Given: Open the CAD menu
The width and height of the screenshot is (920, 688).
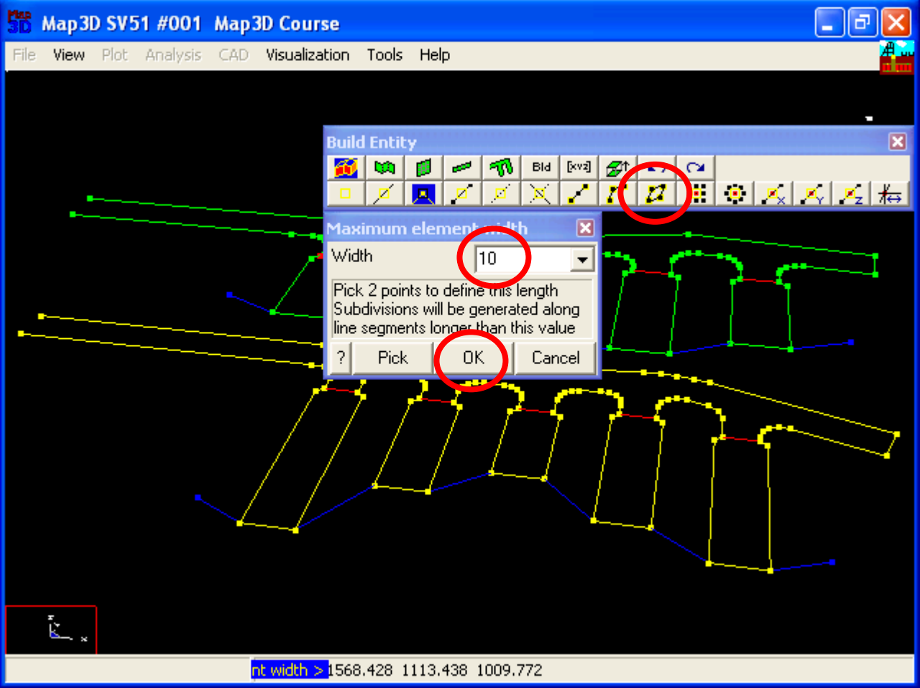Looking at the screenshot, I should point(234,55).
